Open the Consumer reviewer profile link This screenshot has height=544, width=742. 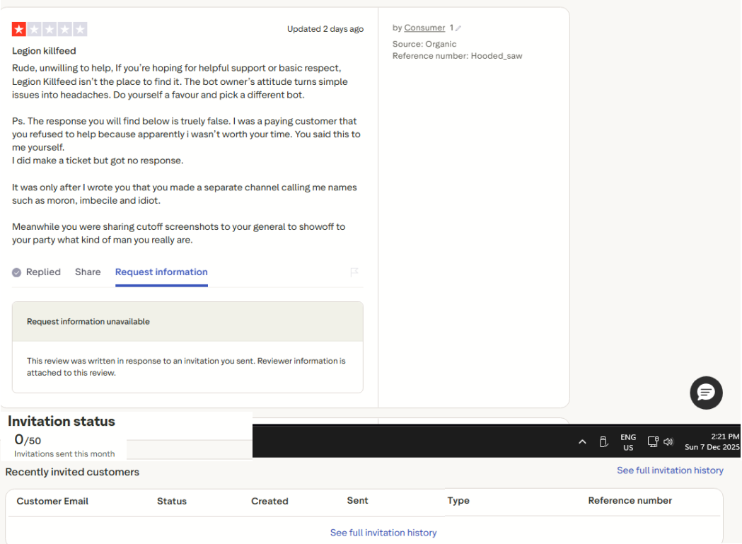(x=424, y=28)
